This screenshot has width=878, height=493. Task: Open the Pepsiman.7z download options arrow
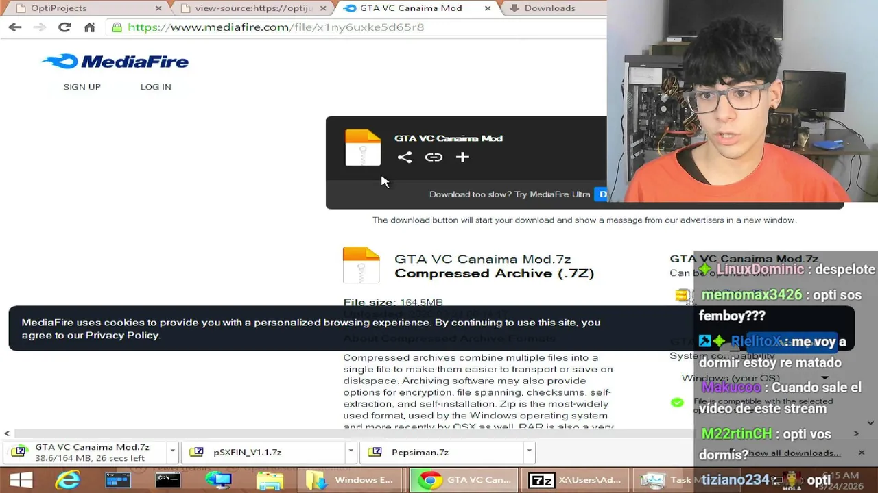[529, 452]
